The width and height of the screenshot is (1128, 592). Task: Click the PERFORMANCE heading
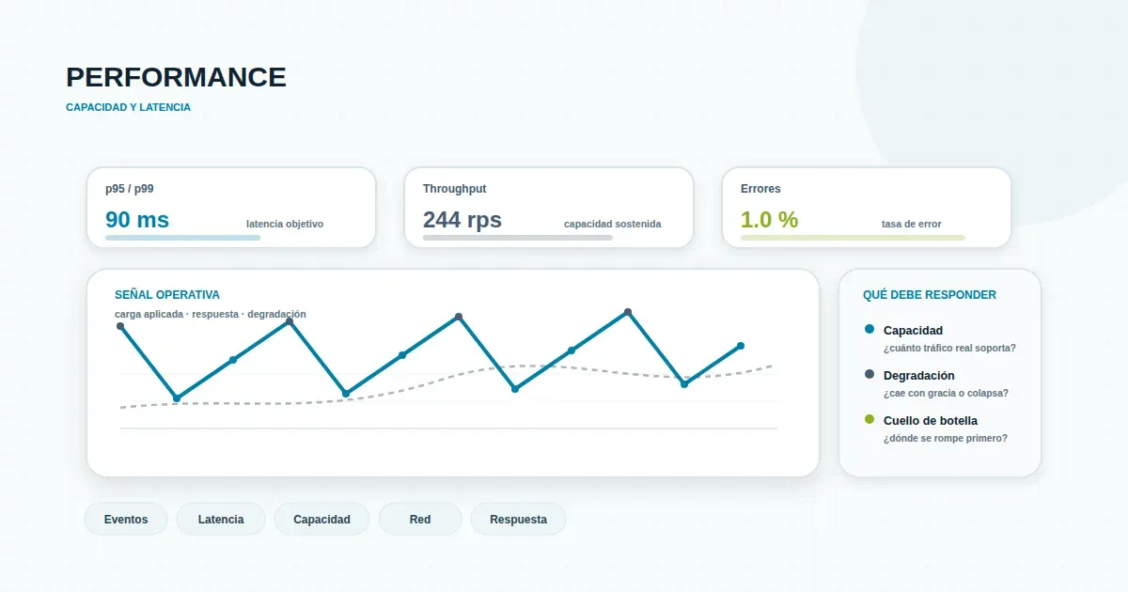pyautogui.click(x=176, y=77)
